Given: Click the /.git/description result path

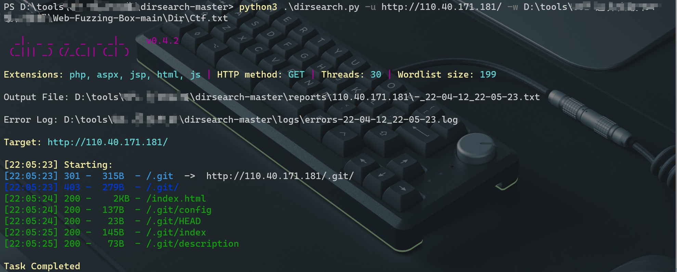Looking at the screenshot, I should 193,244.
